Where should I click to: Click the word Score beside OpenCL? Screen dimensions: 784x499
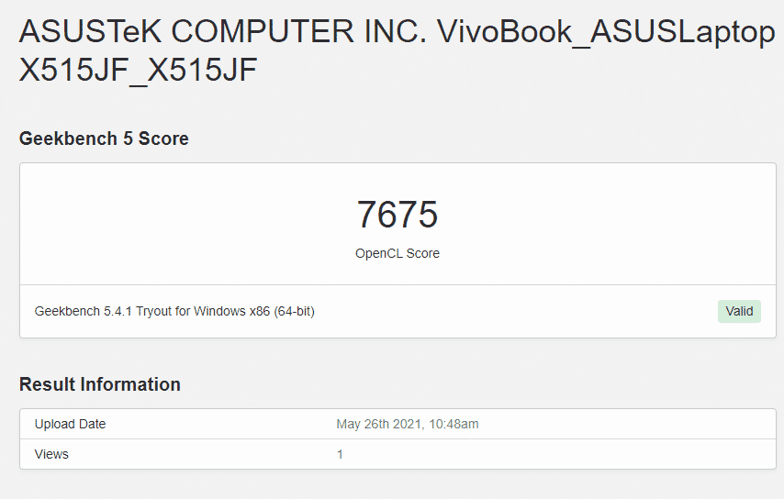click(x=422, y=253)
